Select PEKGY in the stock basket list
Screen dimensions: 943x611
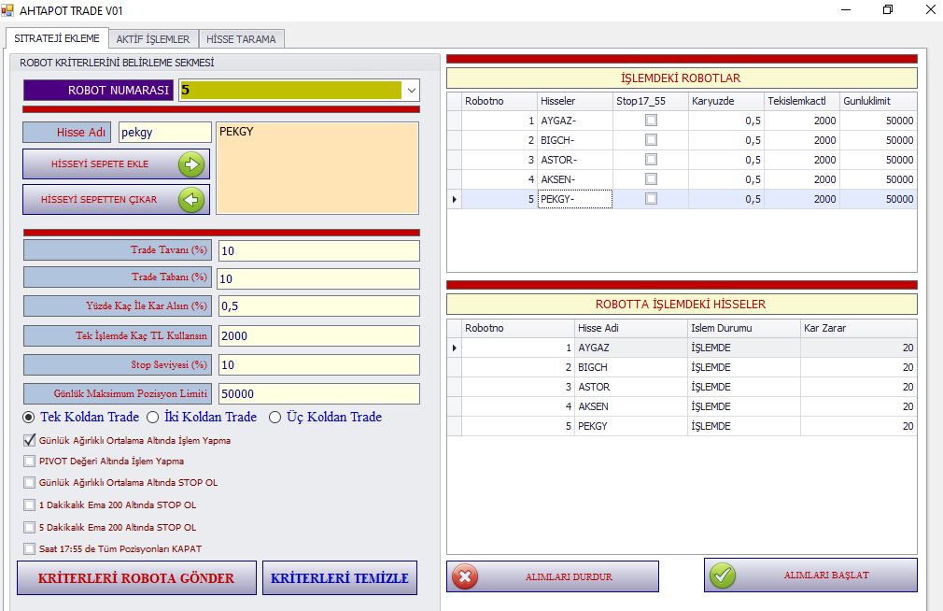(236, 132)
